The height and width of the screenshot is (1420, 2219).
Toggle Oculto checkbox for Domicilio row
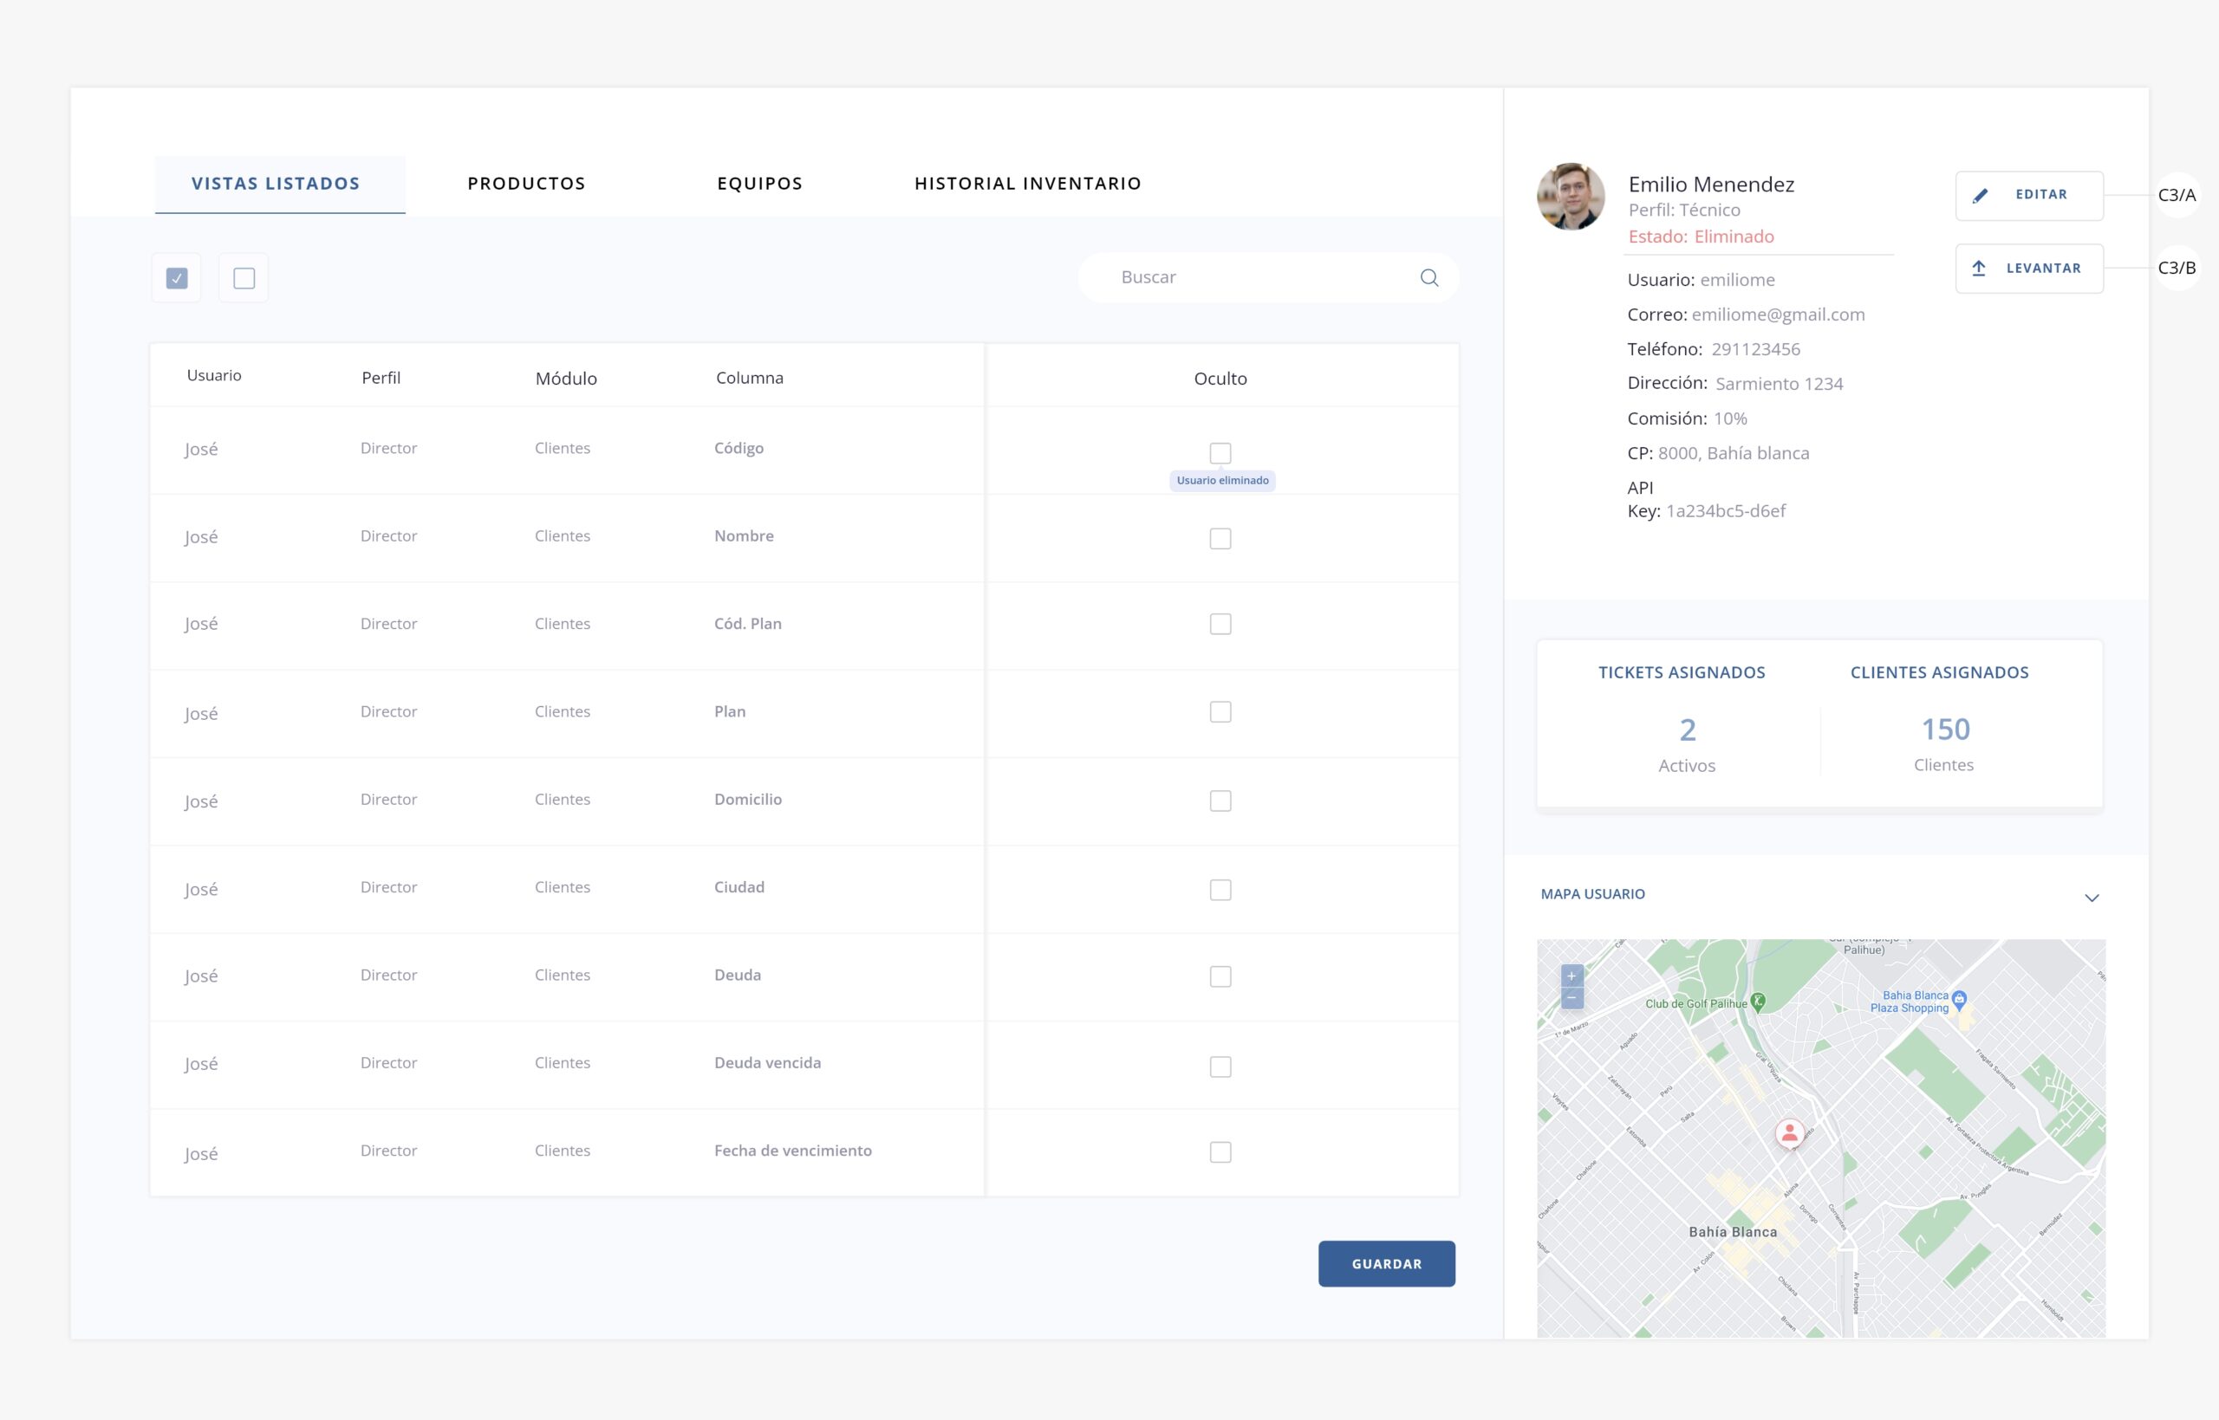pyautogui.click(x=1220, y=801)
